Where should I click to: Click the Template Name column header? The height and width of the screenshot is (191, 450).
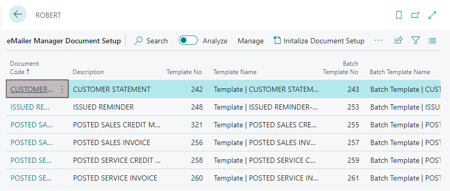point(235,72)
